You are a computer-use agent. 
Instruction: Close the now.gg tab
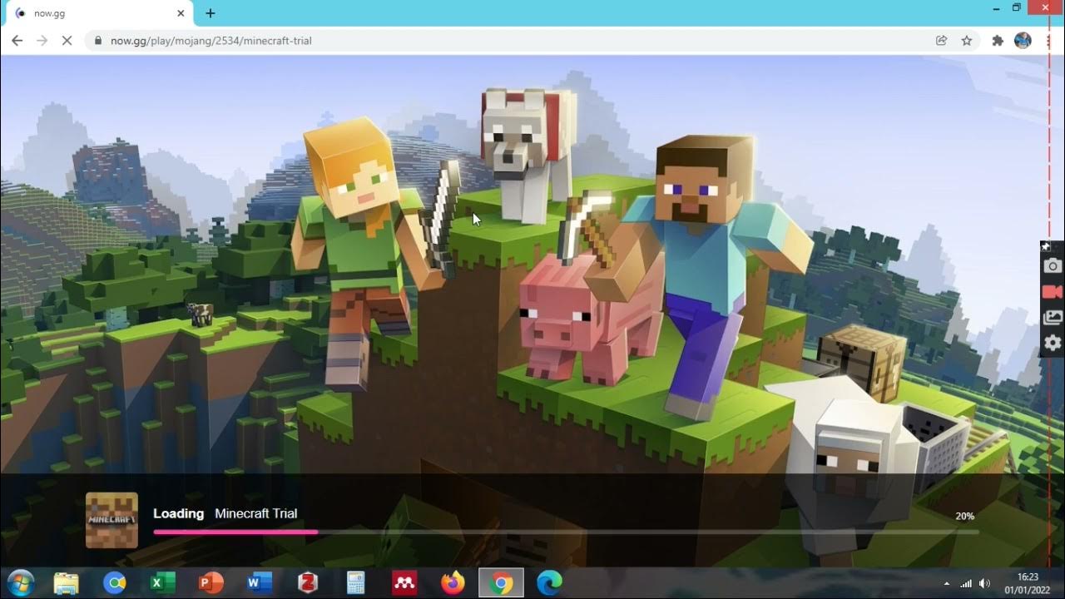tap(181, 13)
